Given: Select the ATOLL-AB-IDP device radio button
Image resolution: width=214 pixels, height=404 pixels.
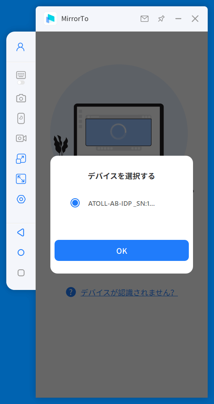Looking at the screenshot, I should pyautogui.click(x=75, y=203).
